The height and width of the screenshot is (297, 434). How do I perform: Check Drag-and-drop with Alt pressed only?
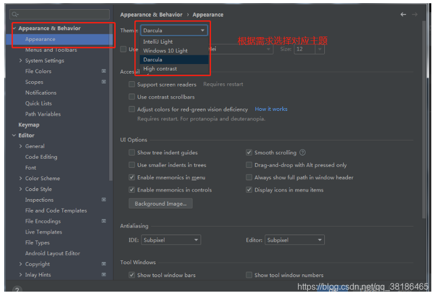(249, 165)
